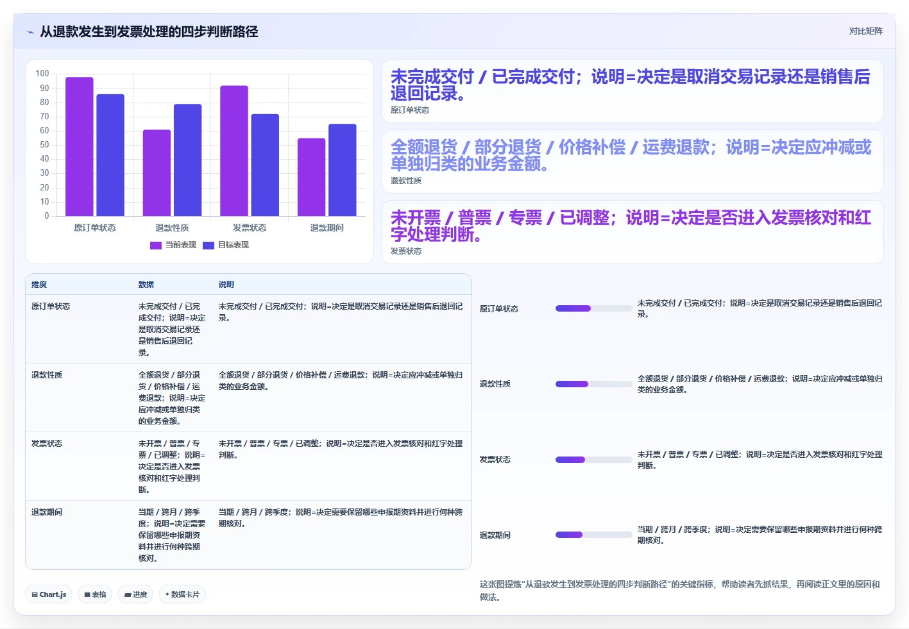The height and width of the screenshot is (629, 909).
Task: Click the 进度 tag chip
Action: pyautogui.click(x=135, y=594)
